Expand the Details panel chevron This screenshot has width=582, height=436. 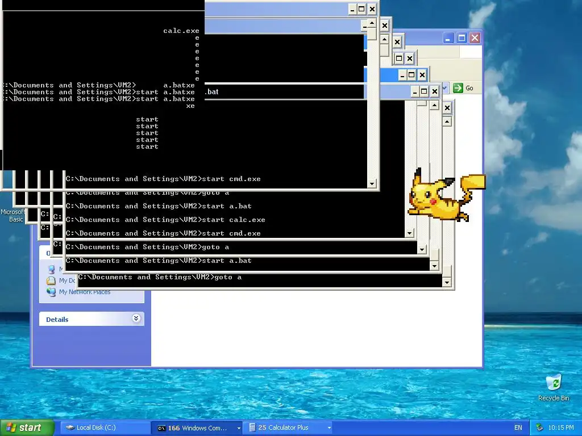(x=136, y=318)
